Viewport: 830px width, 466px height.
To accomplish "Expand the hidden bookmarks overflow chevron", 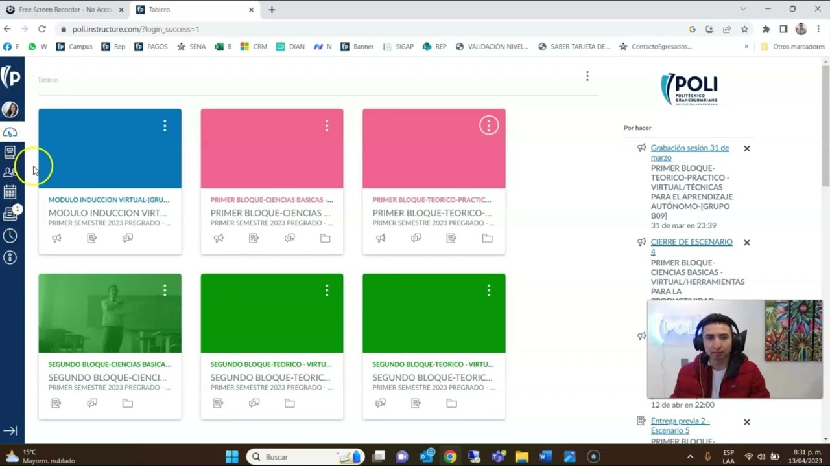I will click(x=746, y=47).
